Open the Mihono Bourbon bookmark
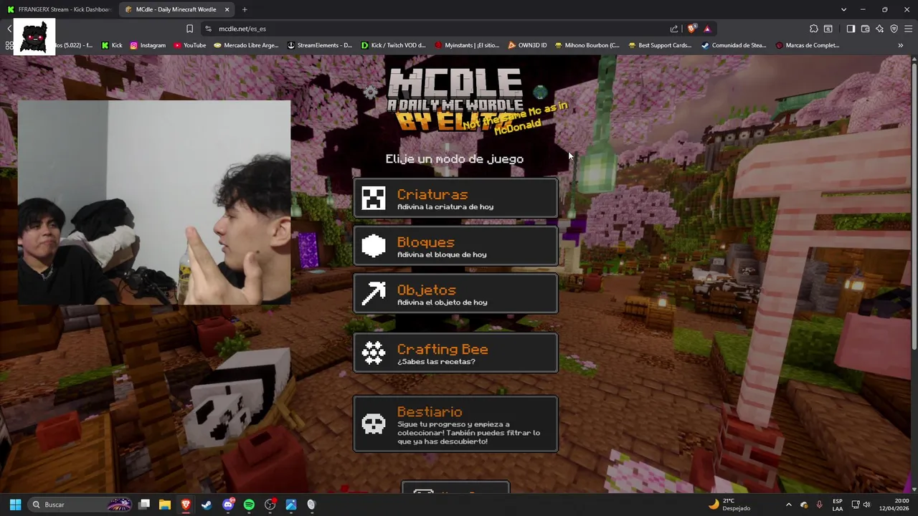 pyautogui.click(x=587, y=45)
